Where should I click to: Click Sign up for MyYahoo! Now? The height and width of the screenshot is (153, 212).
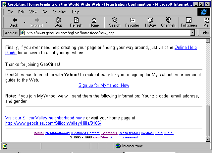[x=104, y=85]
